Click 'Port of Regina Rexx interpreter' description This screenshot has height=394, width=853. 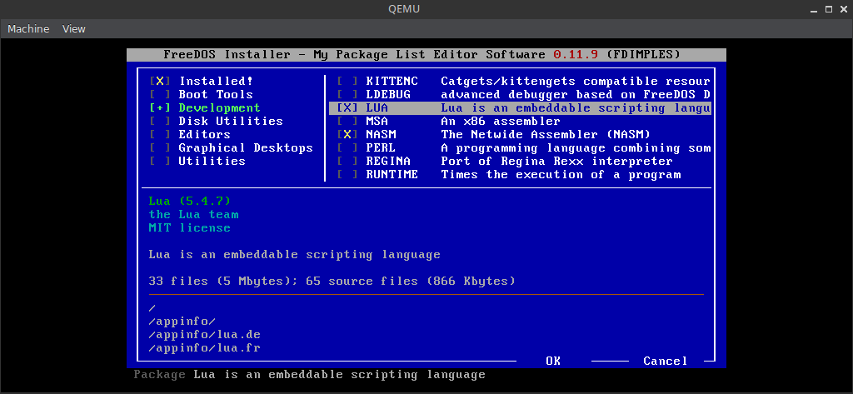[557, 161]
